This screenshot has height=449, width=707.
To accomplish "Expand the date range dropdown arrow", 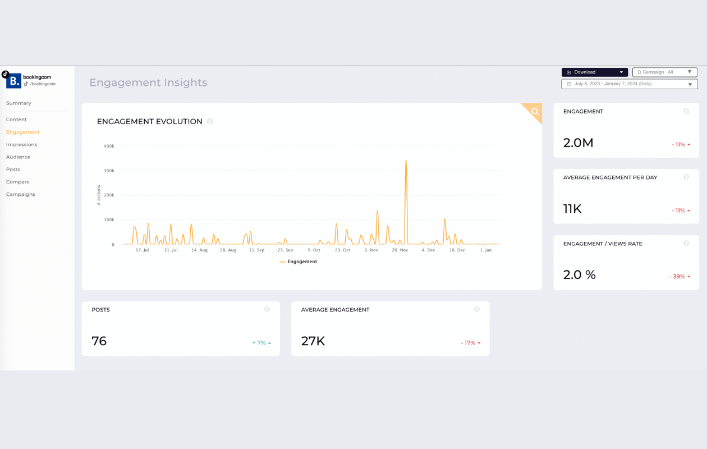I will [x=690, y=84].
